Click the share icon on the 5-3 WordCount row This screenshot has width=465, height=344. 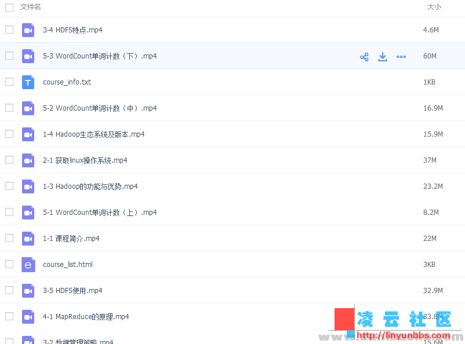[x=364, y=57]
